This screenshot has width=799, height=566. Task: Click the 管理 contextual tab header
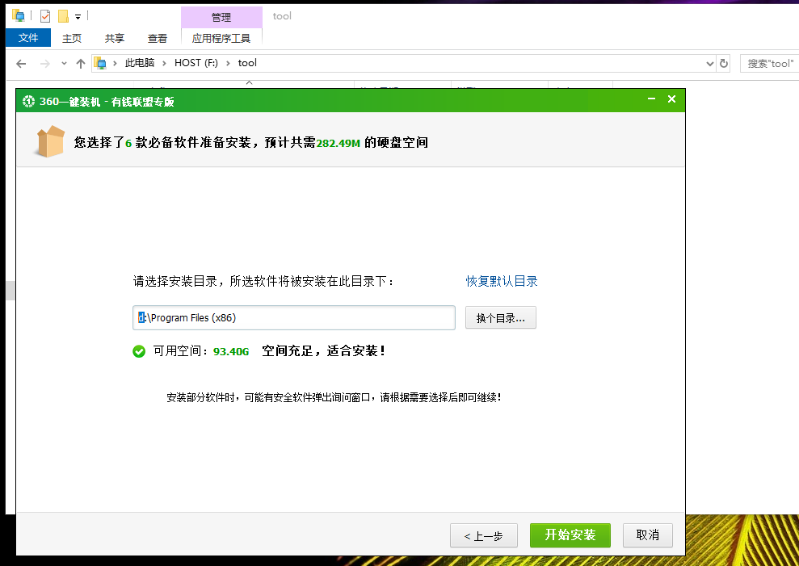(x=221, y=17)
